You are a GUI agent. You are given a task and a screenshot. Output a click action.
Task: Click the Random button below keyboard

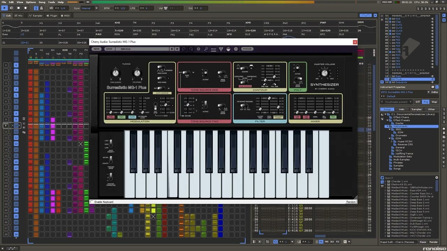point(351,202)
